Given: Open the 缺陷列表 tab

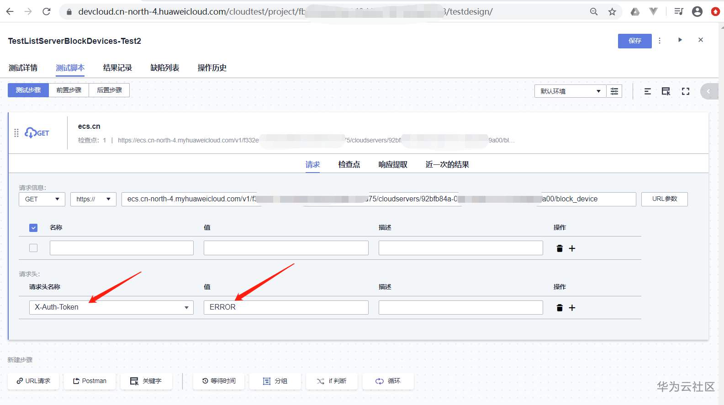Looking at the screenshot, I should coord(165,68).
